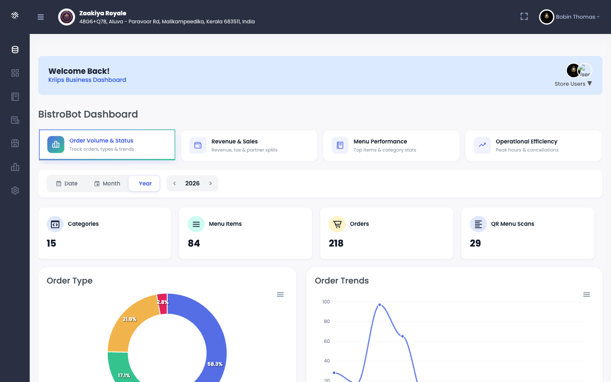Open the settings gear icon in sidebar
The height and width of the screenshot is (382, 611).
15,191
